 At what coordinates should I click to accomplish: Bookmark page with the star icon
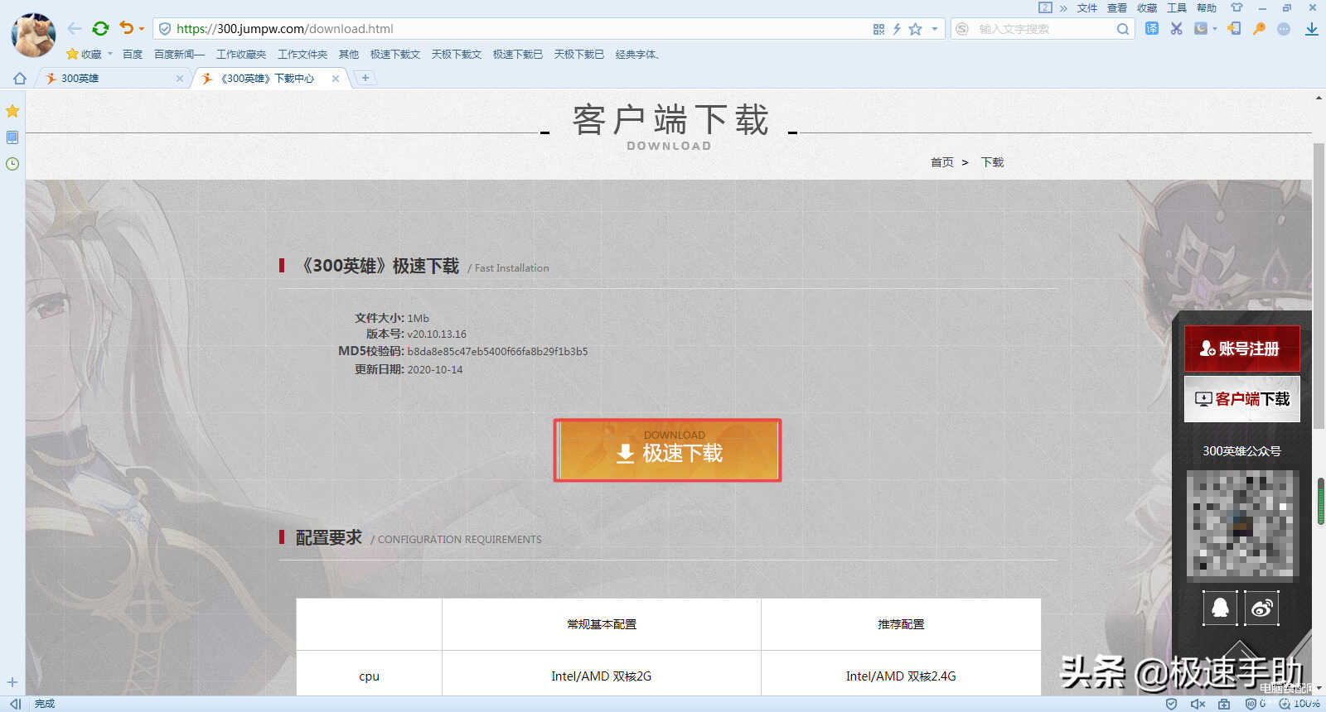(916, 29)
